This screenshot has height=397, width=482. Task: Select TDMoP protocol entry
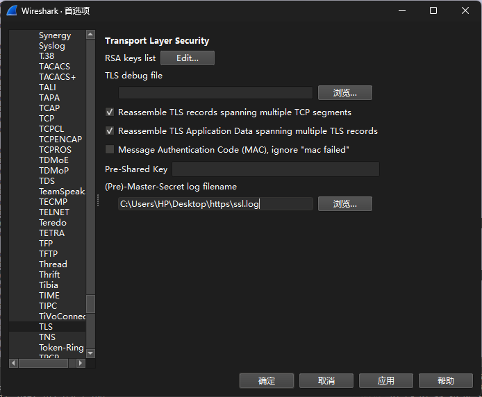(x=53, y=171)
